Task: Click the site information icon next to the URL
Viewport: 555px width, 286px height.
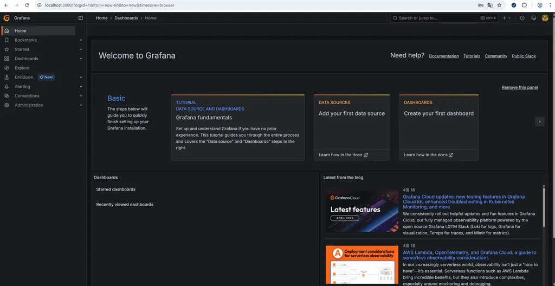Action: click(40, 5)
